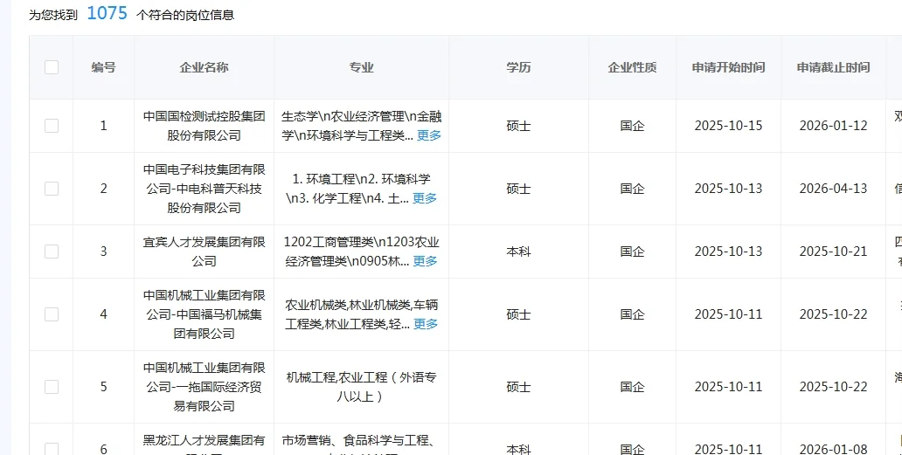Tick checkbox for 一拖国际经济贸易 row
The height and width of the screenshot is (455, 902).
click(52, 387)
